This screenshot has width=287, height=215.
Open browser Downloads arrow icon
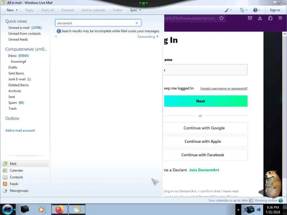(260, 18)
